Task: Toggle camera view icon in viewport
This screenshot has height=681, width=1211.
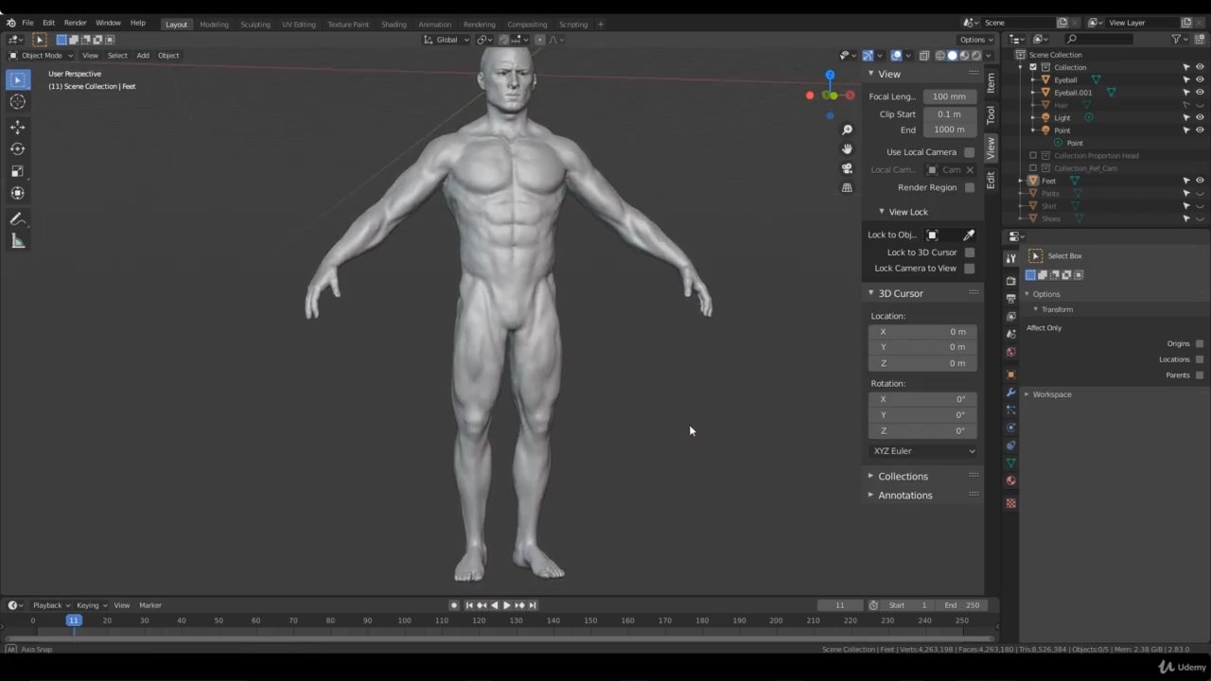Action: pyautogui.click(x=847, y=168)
